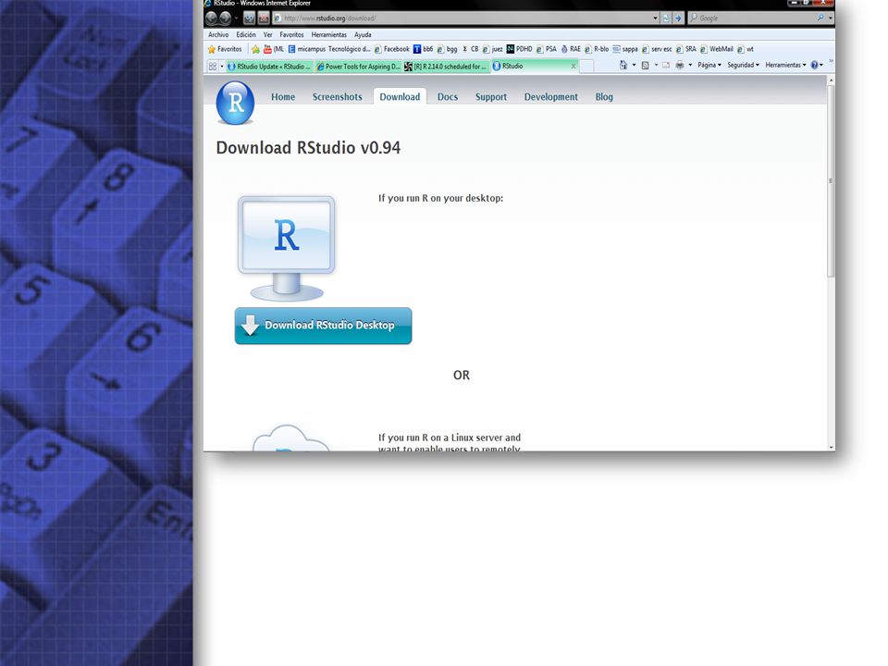The height and width of the screenshot is (666, 888).
Task: Open the CB favorite link
Action: click(x=470, y=49)
